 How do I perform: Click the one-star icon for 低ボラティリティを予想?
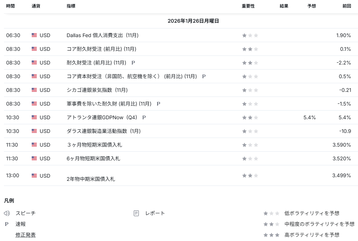pos(271,213)
